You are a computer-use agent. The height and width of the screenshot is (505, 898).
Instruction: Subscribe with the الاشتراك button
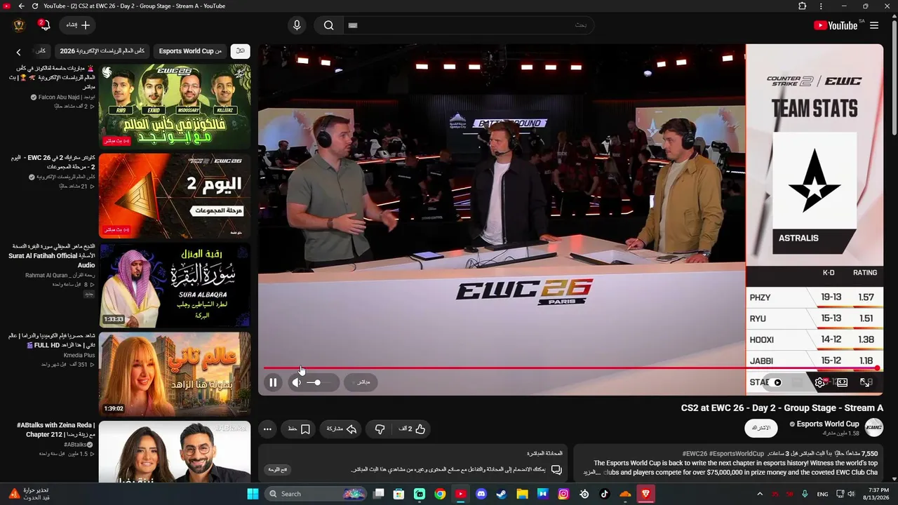pyautogui.click(x=761, y=428)
